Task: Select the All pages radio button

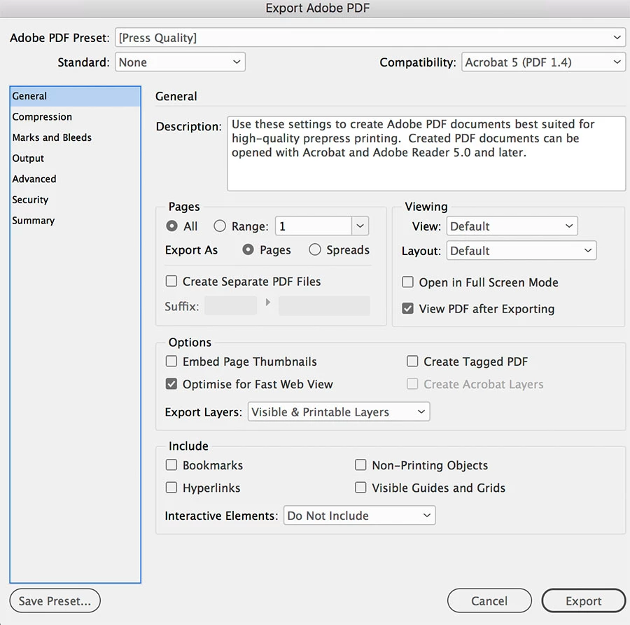Action: [171, 226]
